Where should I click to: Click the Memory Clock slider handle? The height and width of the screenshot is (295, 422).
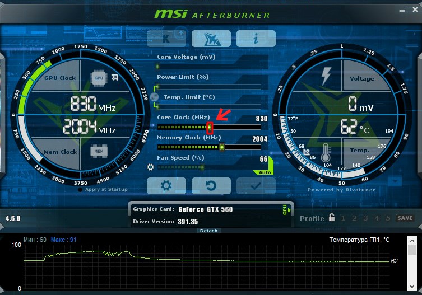[222, 147]
